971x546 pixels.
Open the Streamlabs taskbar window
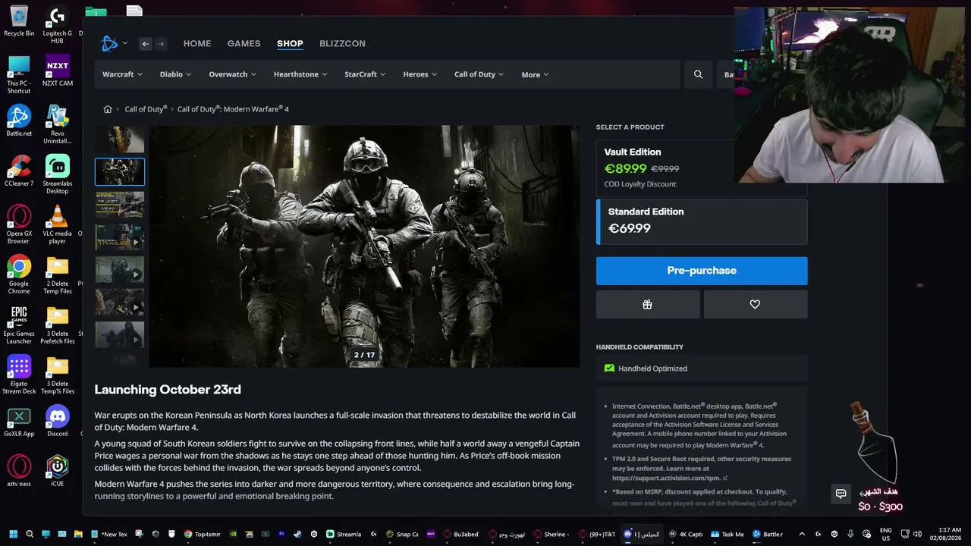tap(344, 534)
